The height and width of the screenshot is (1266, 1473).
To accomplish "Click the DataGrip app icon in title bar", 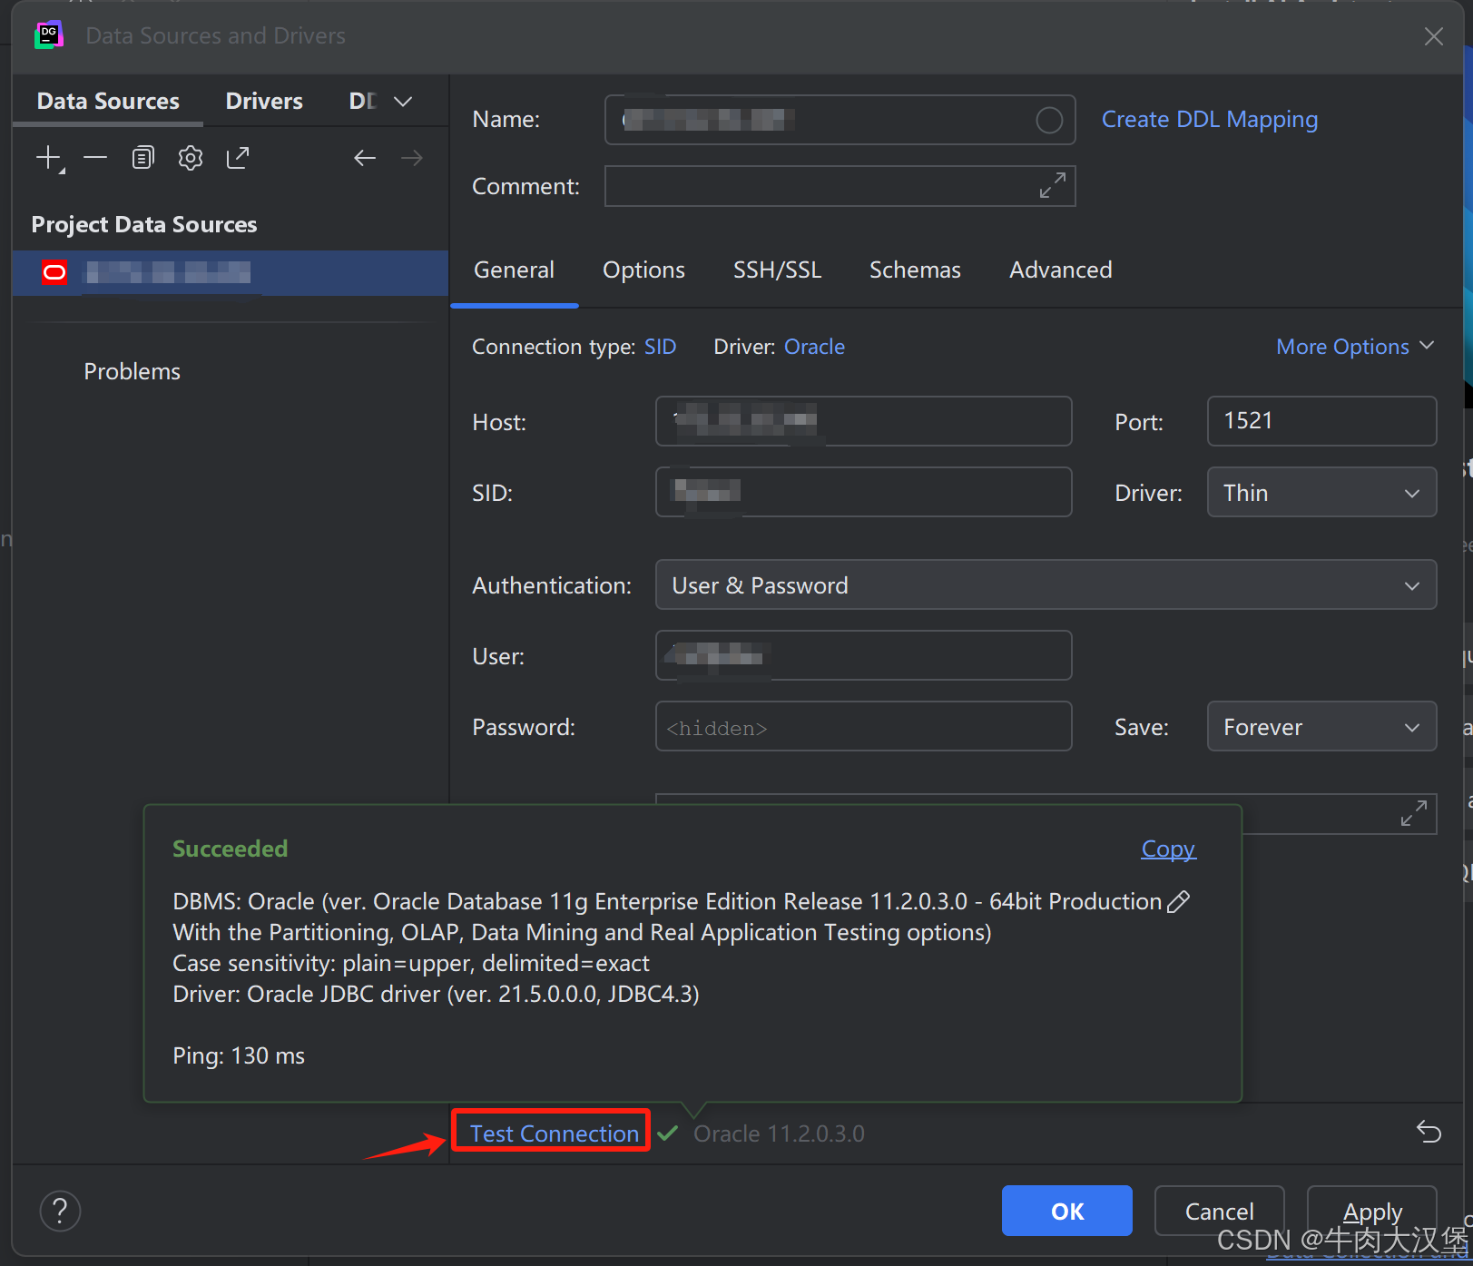I will point(49,35).
